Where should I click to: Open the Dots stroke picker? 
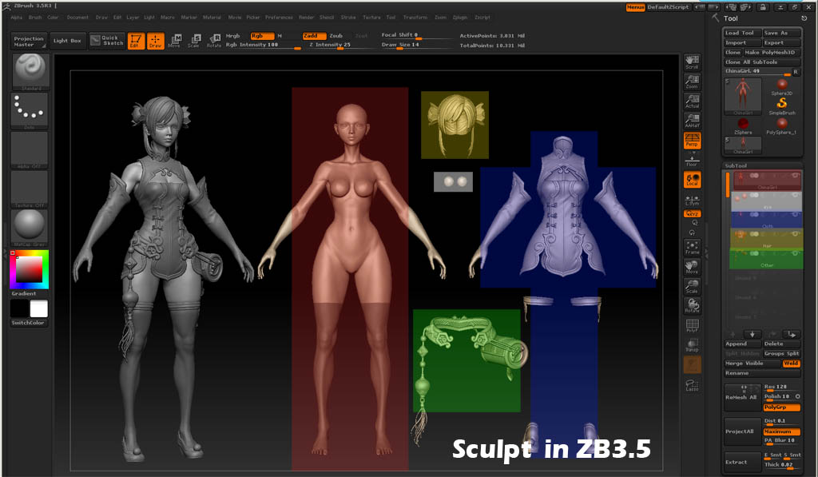[x=30, y=110]
